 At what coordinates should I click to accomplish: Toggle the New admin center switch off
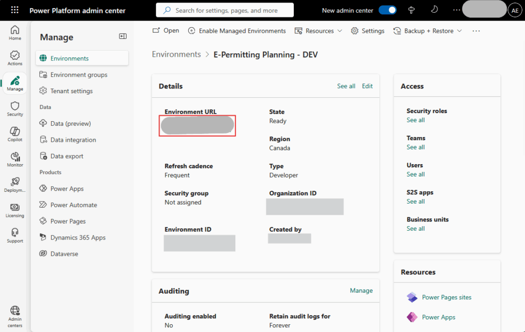pos(389,10)
